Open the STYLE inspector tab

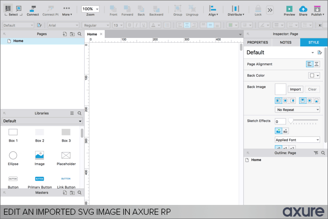(313, 42)
